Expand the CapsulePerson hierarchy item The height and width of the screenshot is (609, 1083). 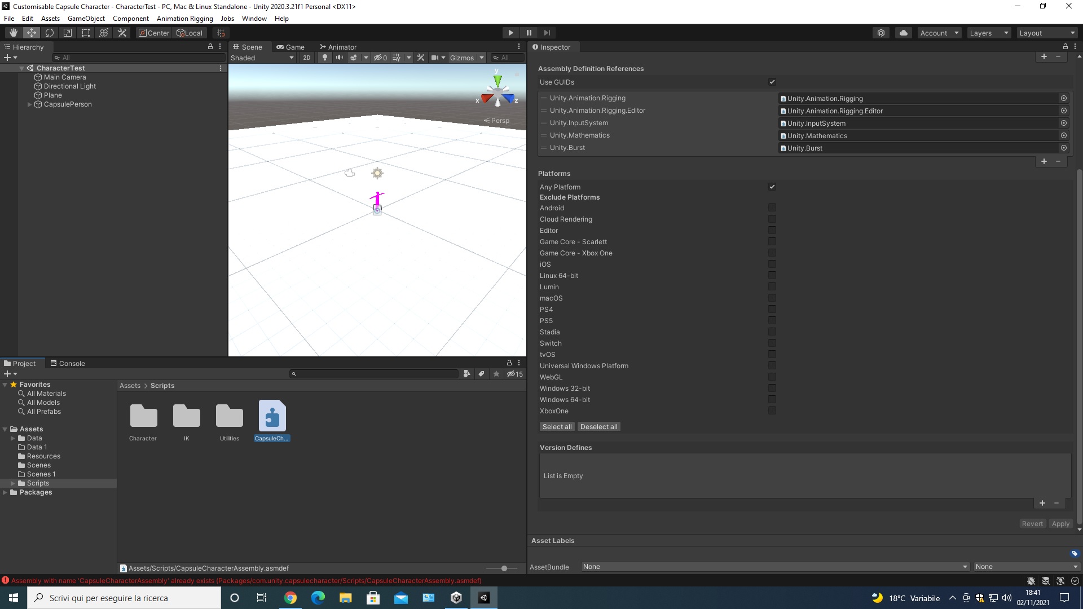click(29, 104)
